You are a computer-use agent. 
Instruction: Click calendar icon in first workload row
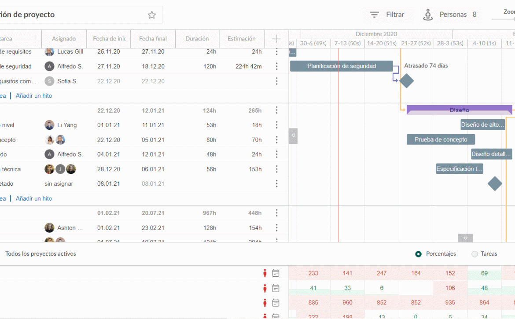[x=276, y=273]
